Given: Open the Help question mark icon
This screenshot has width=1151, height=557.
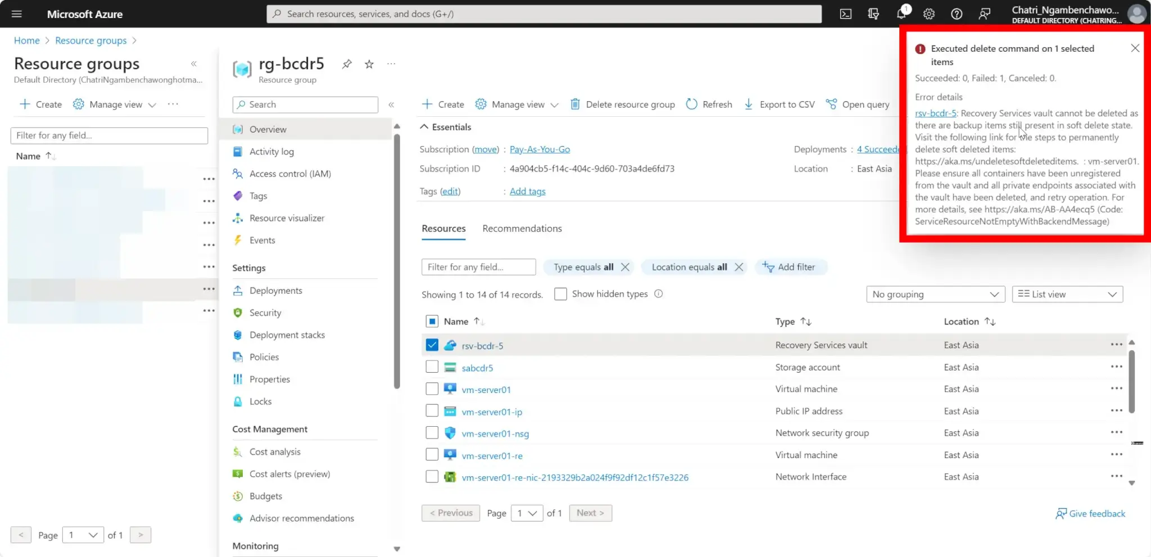Looking at the screenshot, I should coord(957,14).
